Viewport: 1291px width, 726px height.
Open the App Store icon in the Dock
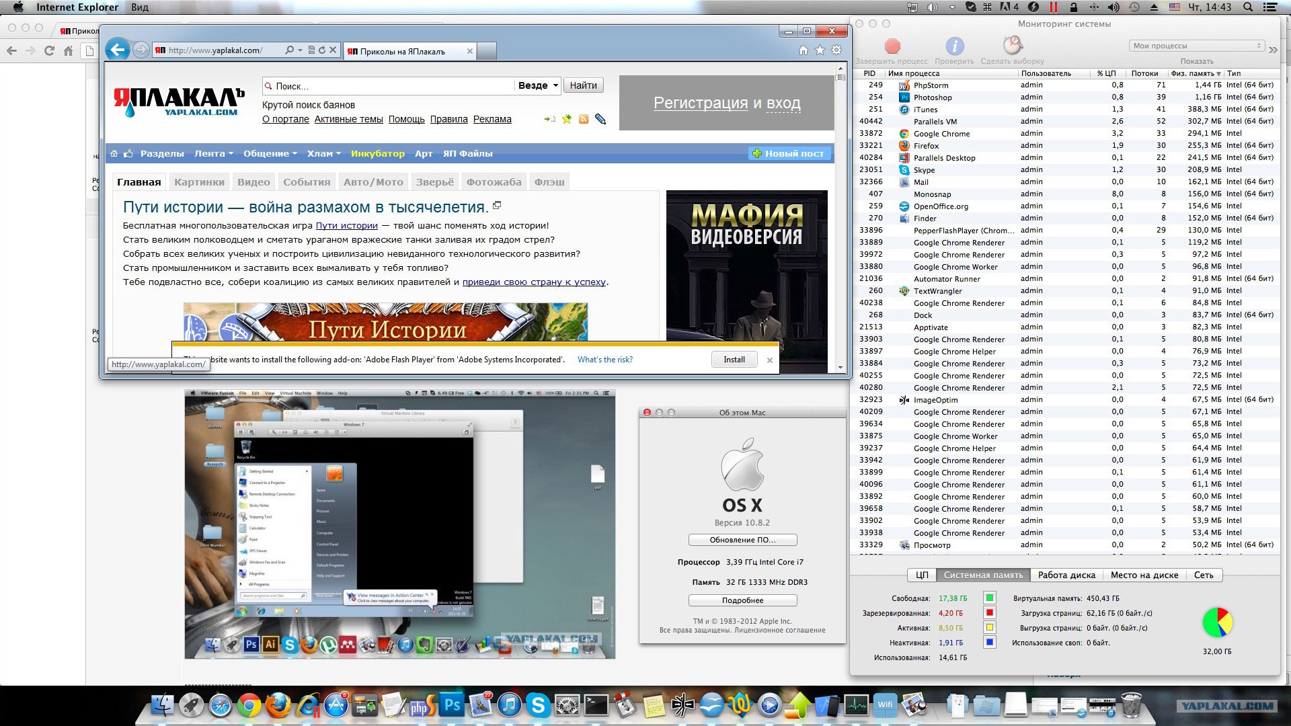(336, 705)
